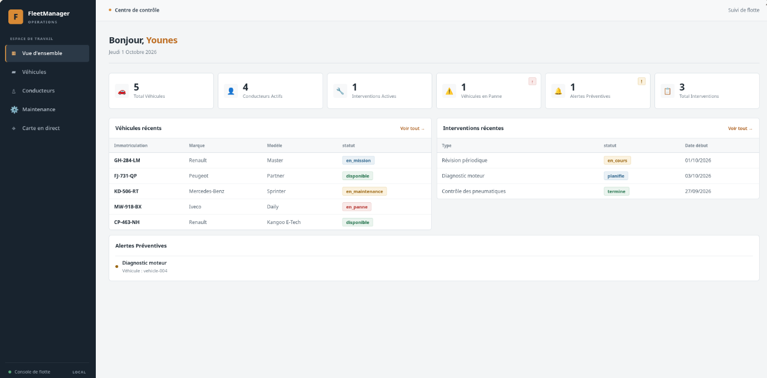Click the Modèle column header
The height and width of the screenshot is (378, 767).
pos(275,146)
